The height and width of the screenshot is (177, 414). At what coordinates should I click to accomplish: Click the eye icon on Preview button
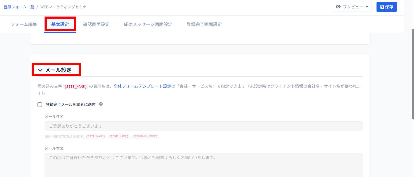pos(338,7)
